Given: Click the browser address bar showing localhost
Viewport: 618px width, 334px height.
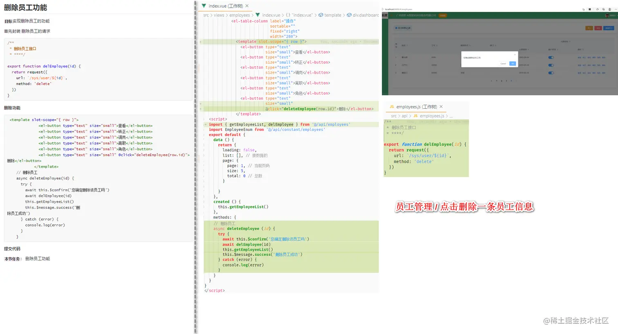Looking at the screenshot, I should (x=399, y=9).
